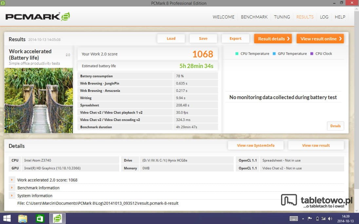Click the Load button

(x=171, y=38)
